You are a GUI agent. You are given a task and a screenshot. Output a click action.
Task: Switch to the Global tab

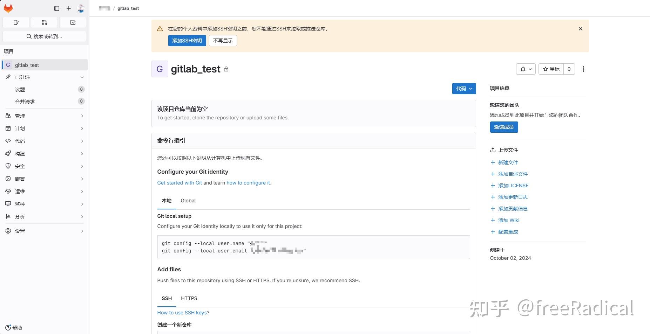(x=188, y=201)
